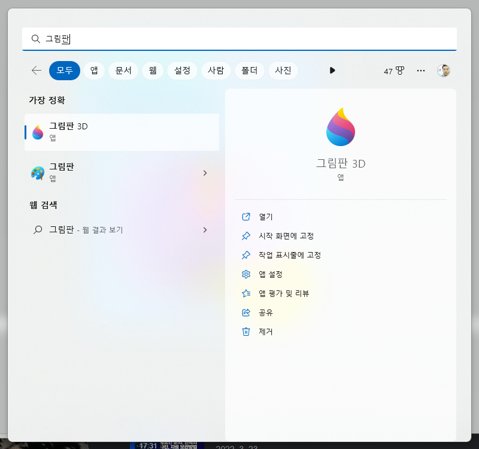The image size is (479, 449).
Task: Select the 설정 search filter
Action: [x=182, y=70]
